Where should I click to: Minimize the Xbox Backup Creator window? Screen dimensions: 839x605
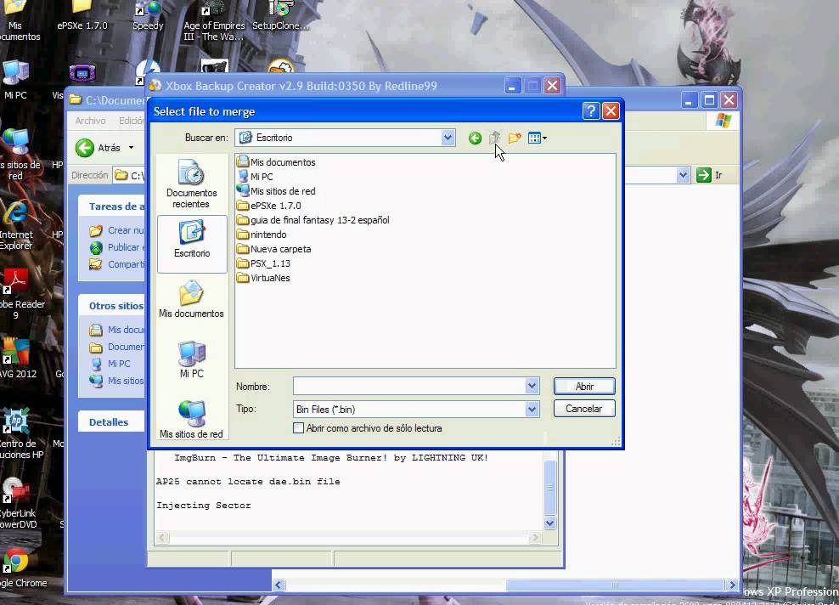[512, 86]
